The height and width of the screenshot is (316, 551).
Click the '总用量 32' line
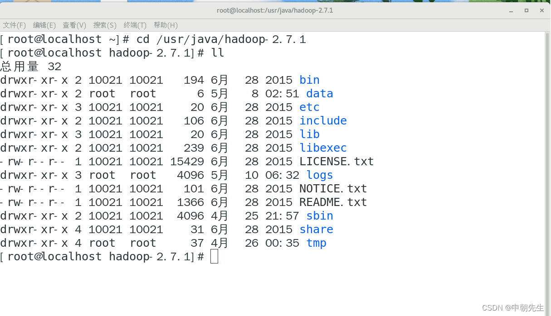tap(31, 67)
